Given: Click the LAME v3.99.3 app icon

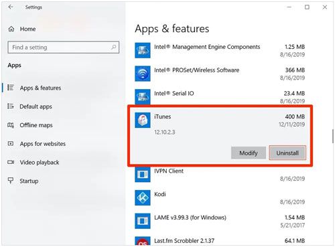Looking at the screenshot, I should 143,221.
